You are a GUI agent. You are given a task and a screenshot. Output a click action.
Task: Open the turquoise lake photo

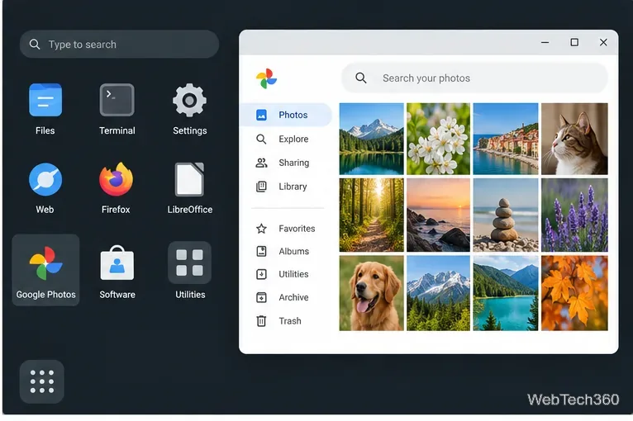point(506,293)
